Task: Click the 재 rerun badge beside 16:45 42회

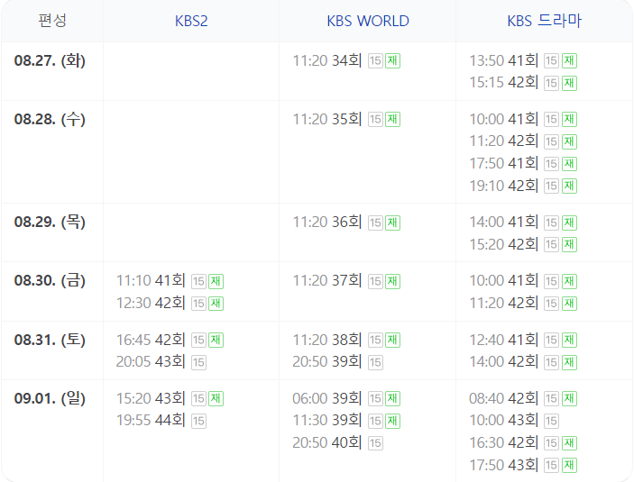Action: [x=216, y=341]
